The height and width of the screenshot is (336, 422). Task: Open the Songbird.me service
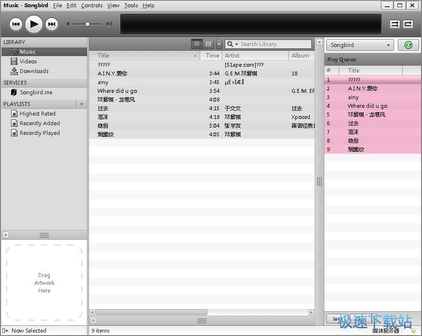44,92
